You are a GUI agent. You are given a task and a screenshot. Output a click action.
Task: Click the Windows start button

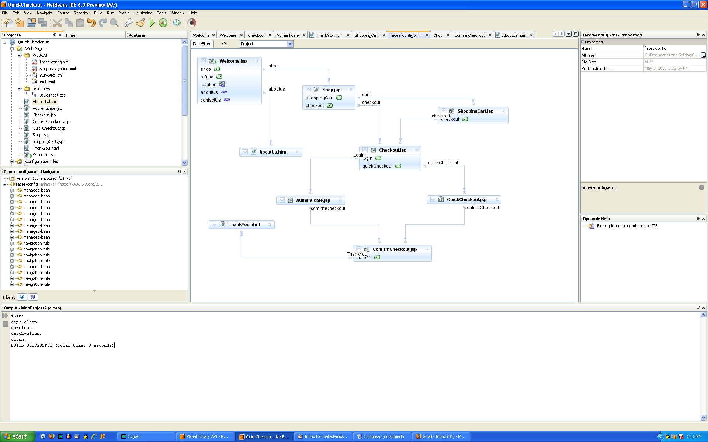(18, 436)
